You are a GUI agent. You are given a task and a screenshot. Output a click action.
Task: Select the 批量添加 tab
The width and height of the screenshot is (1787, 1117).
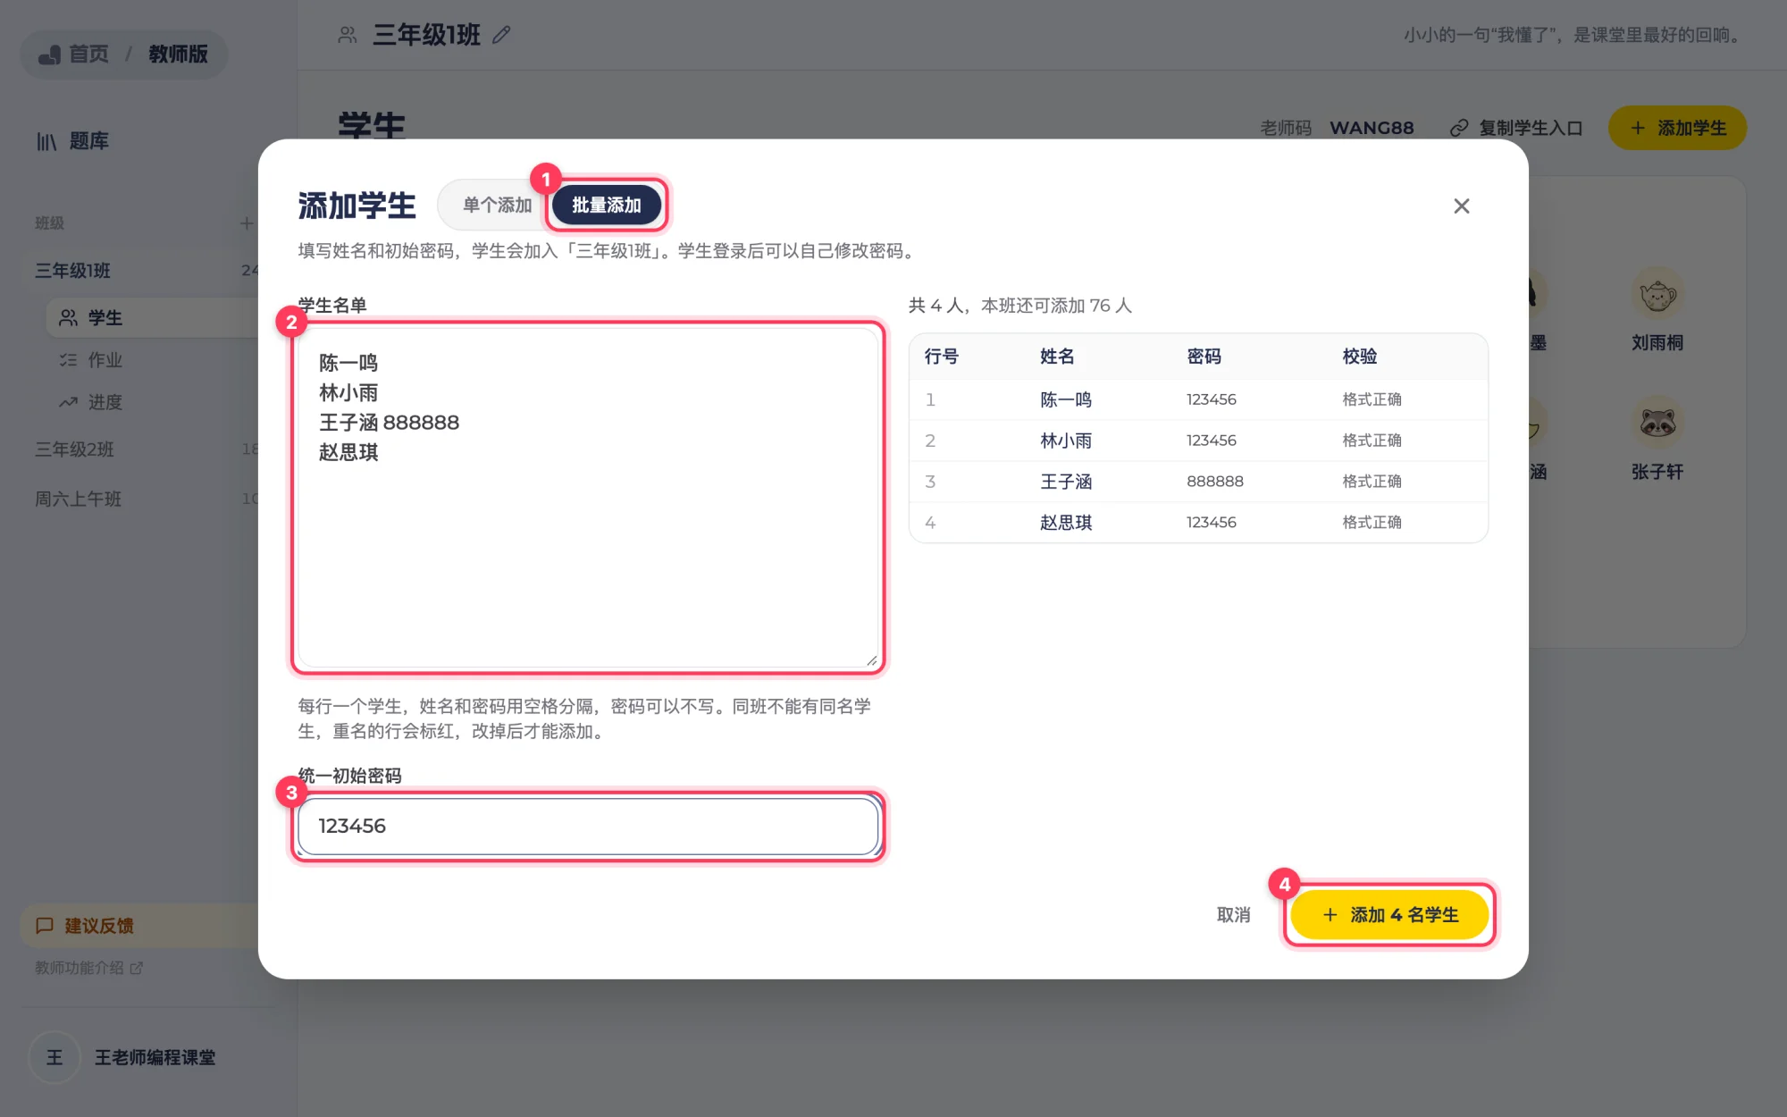click(x=607, y=206)
